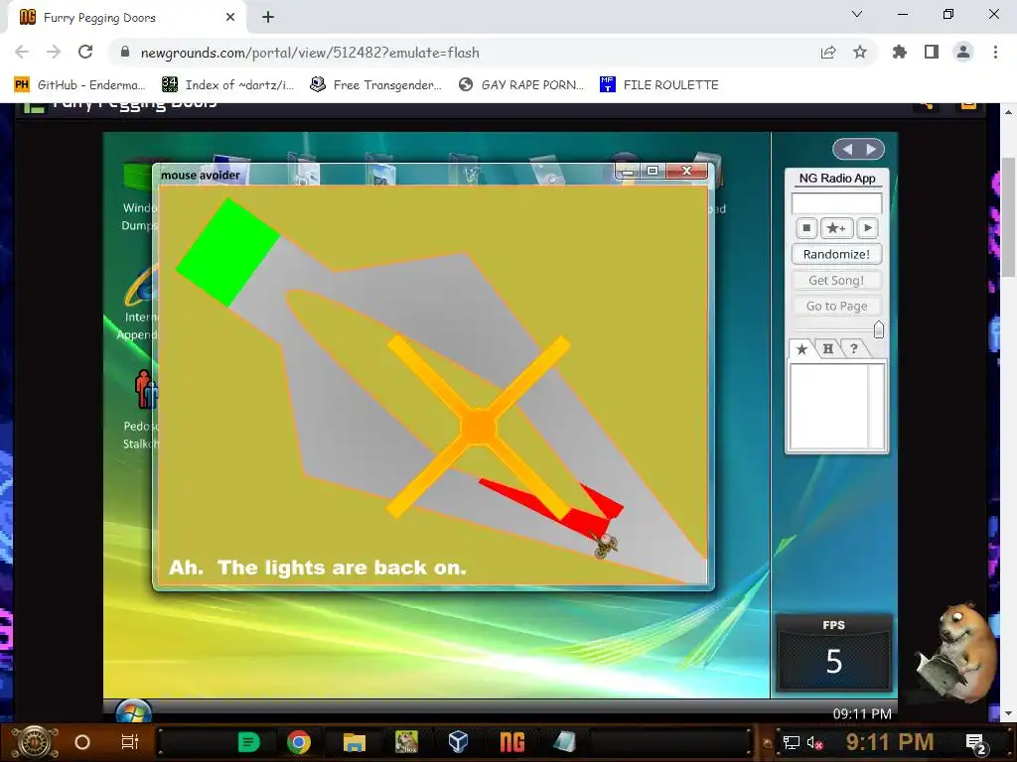Add song to favorites with star-plus button
1017x762 pixels.
click(836, 228)
